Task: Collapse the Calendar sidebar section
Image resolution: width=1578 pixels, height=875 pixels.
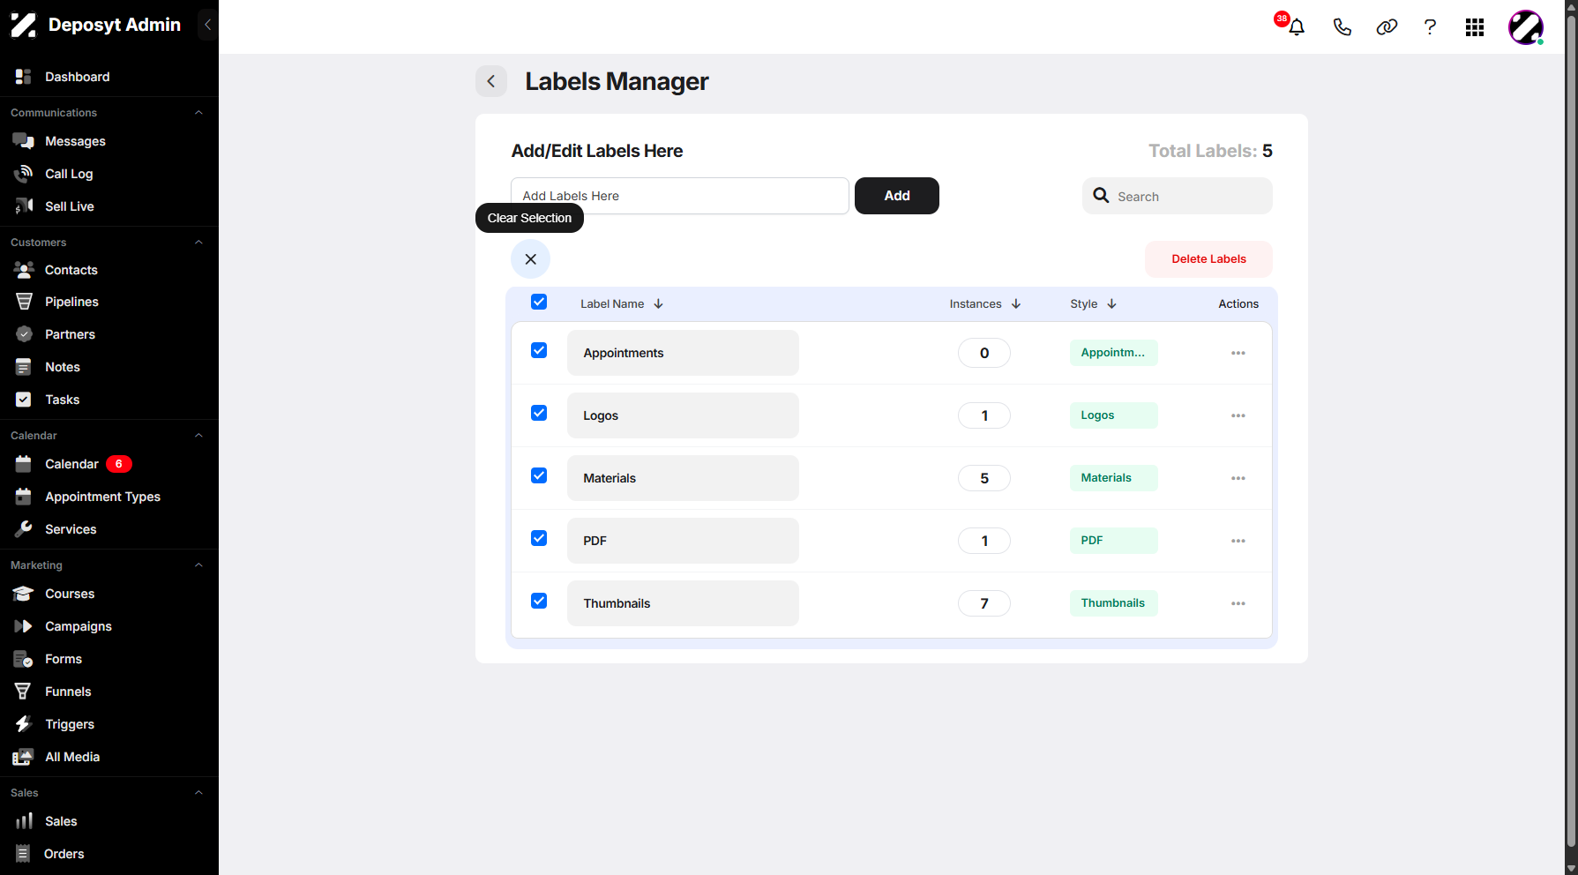Action: click(198, 436)
